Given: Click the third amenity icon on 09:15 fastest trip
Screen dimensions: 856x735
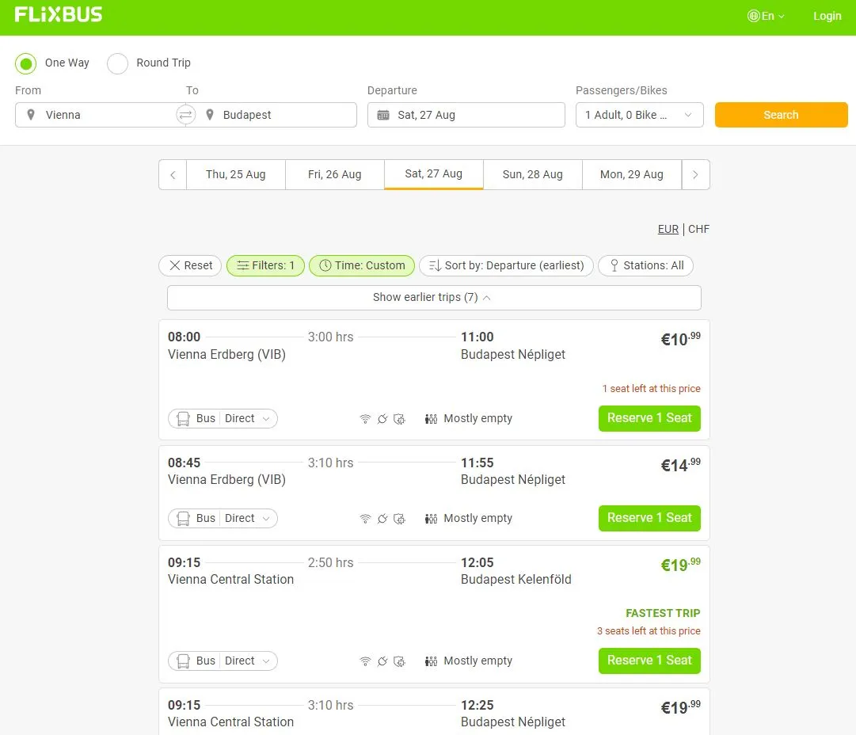Looking at the screenshot, I should pos(400,661).
